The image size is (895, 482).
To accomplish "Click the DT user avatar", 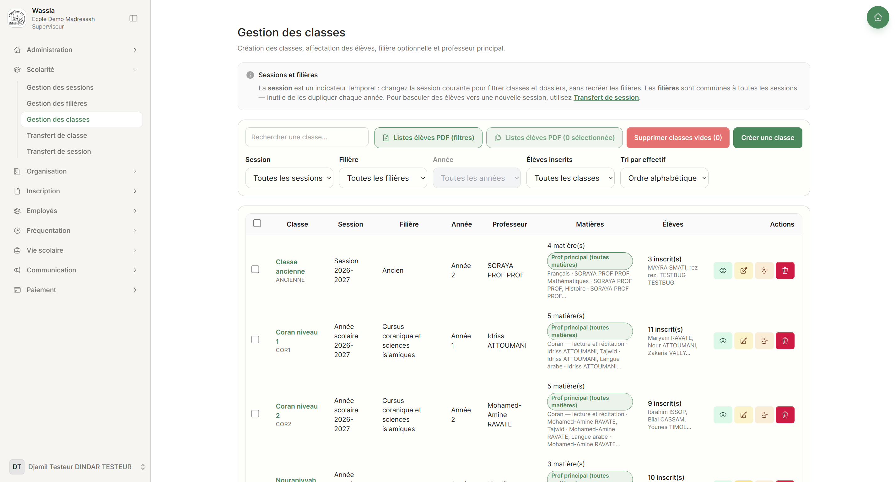I will click(17, 467).
